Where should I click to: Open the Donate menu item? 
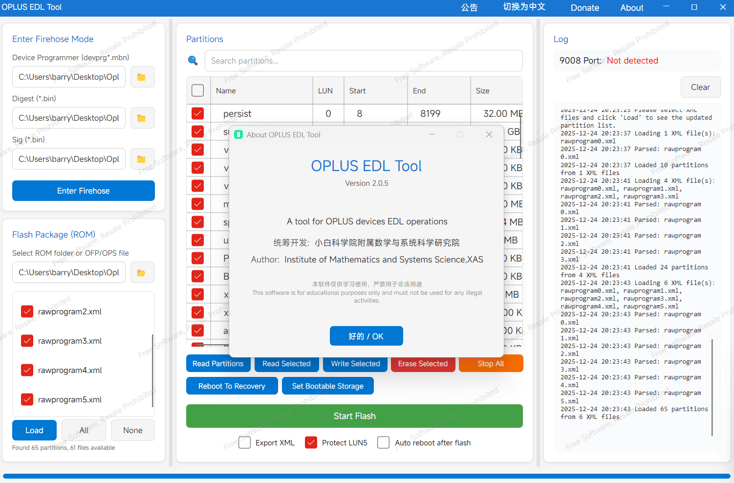585,7
